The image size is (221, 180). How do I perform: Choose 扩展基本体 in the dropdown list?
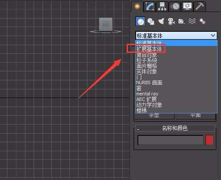176,49
